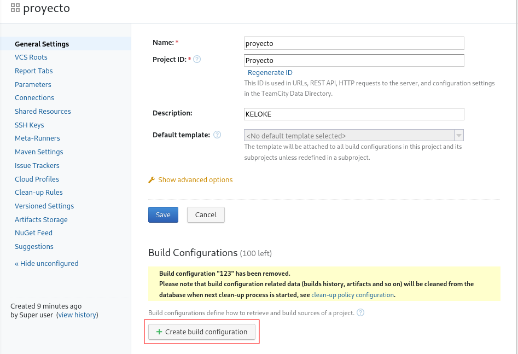The image size is (518, 354).
Task: Open the Default template help icon
Action: (217, 135)
